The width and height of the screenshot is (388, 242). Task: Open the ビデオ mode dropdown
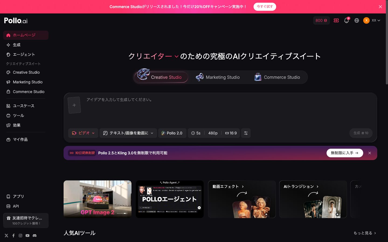pos(83,133)
